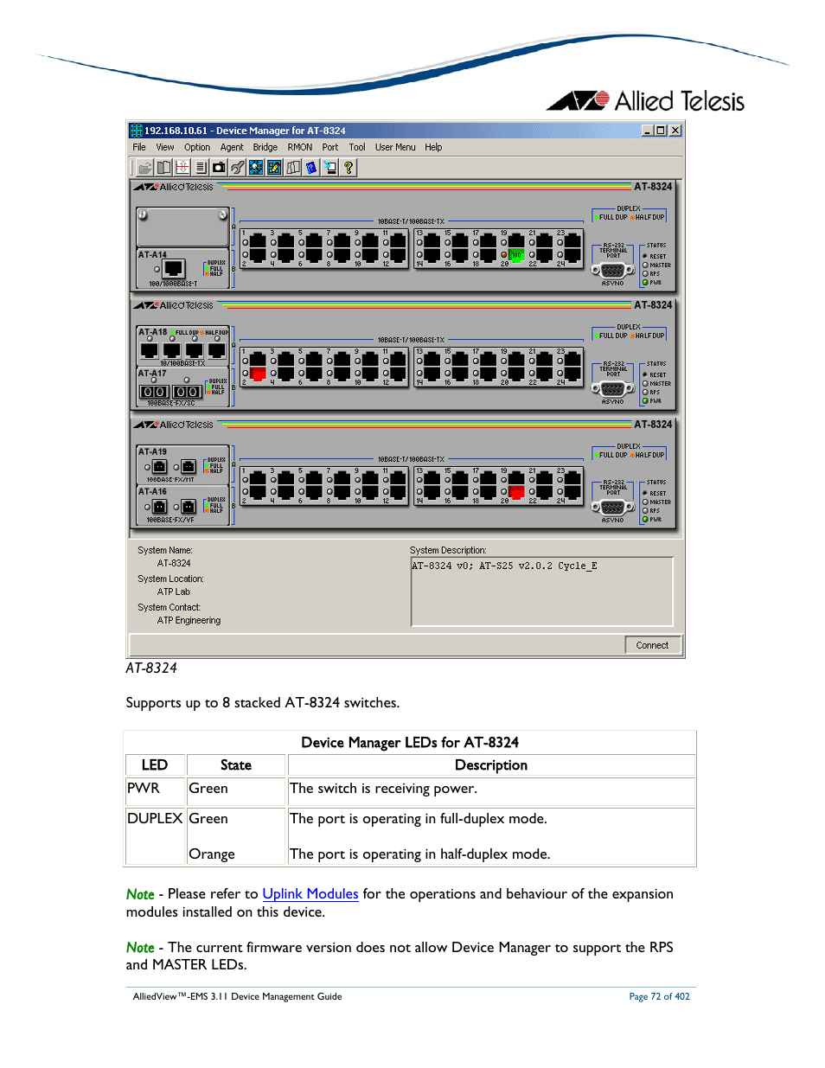Image resolution: width=825 pixels, height=1068 pixels.
Task: Open the View menu
Action: pos(165,148)
